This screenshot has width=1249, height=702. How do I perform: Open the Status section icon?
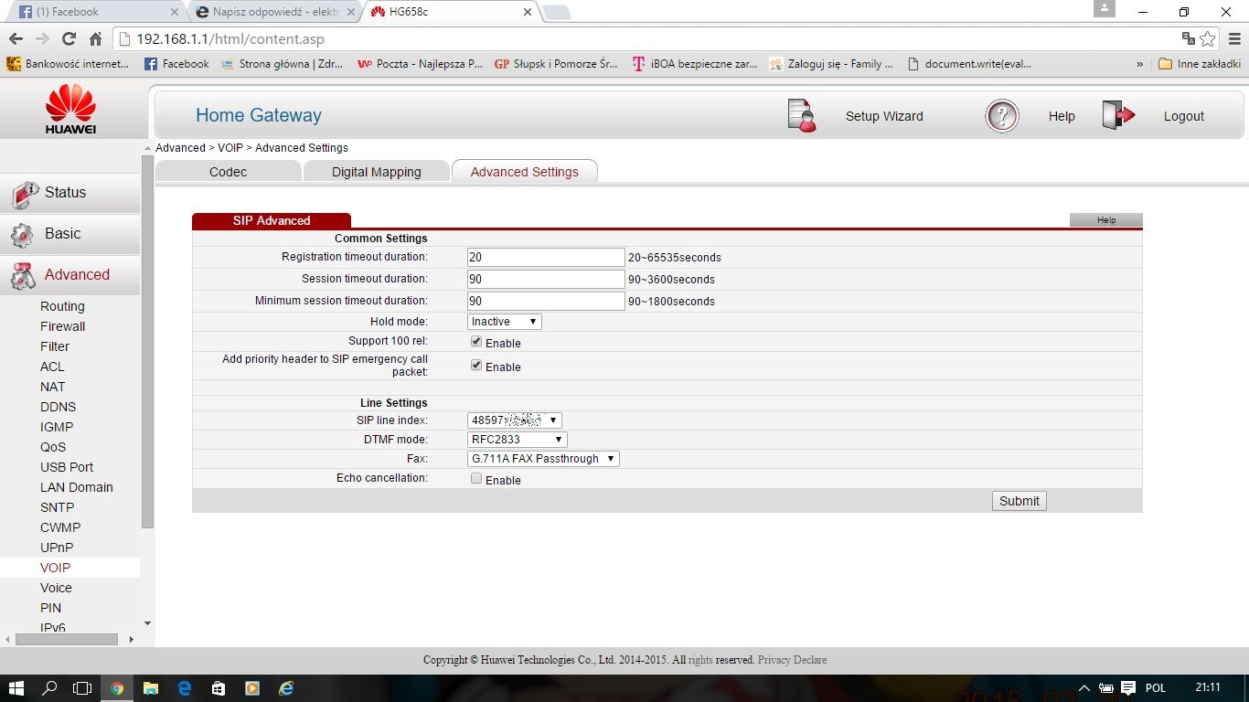25,194
